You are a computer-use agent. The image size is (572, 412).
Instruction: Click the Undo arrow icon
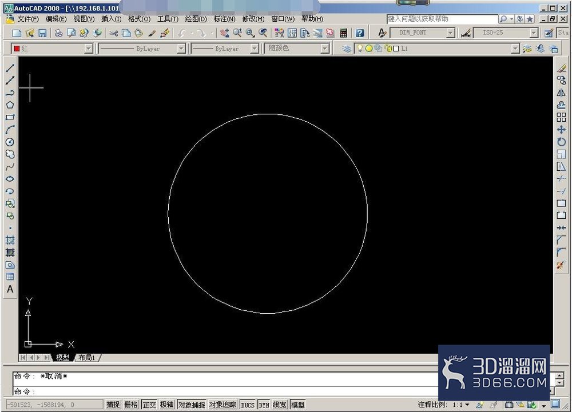point(182,33)
